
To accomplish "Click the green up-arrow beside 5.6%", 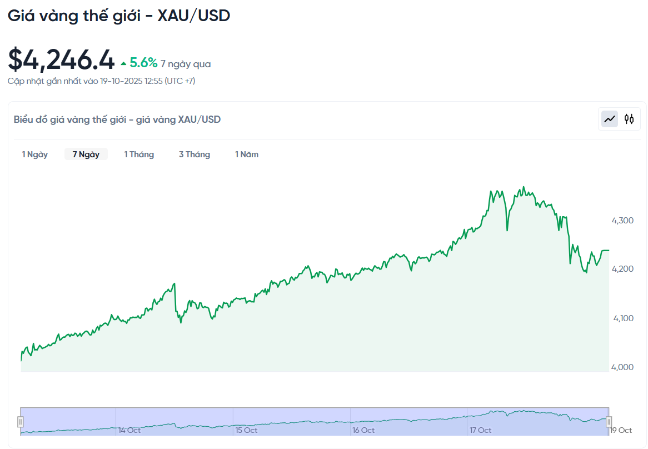I will tap(123, 64).
